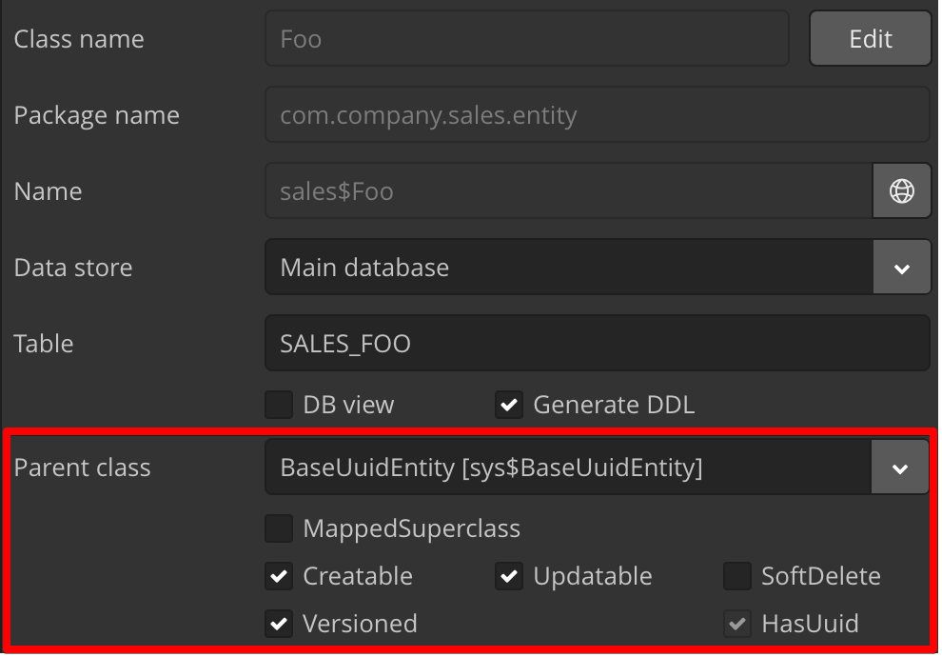The height and width of the screenshot is (657, 942).
Task: Enable the SoftDelete checkbox
Action: tap(737, 576)
